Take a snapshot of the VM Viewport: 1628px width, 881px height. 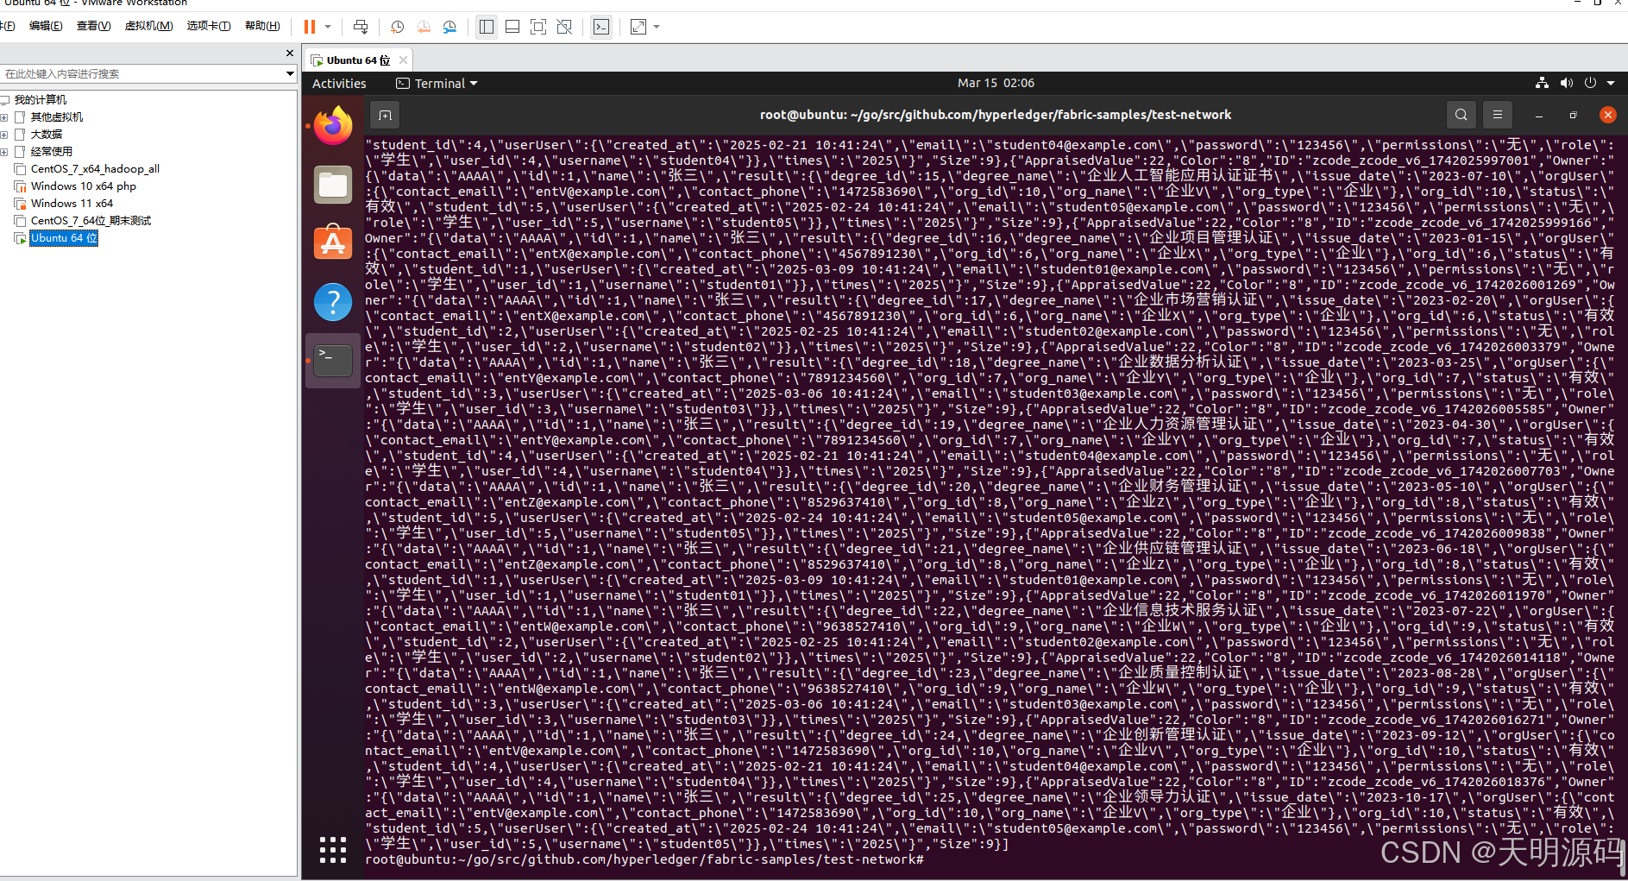(397, 27)
